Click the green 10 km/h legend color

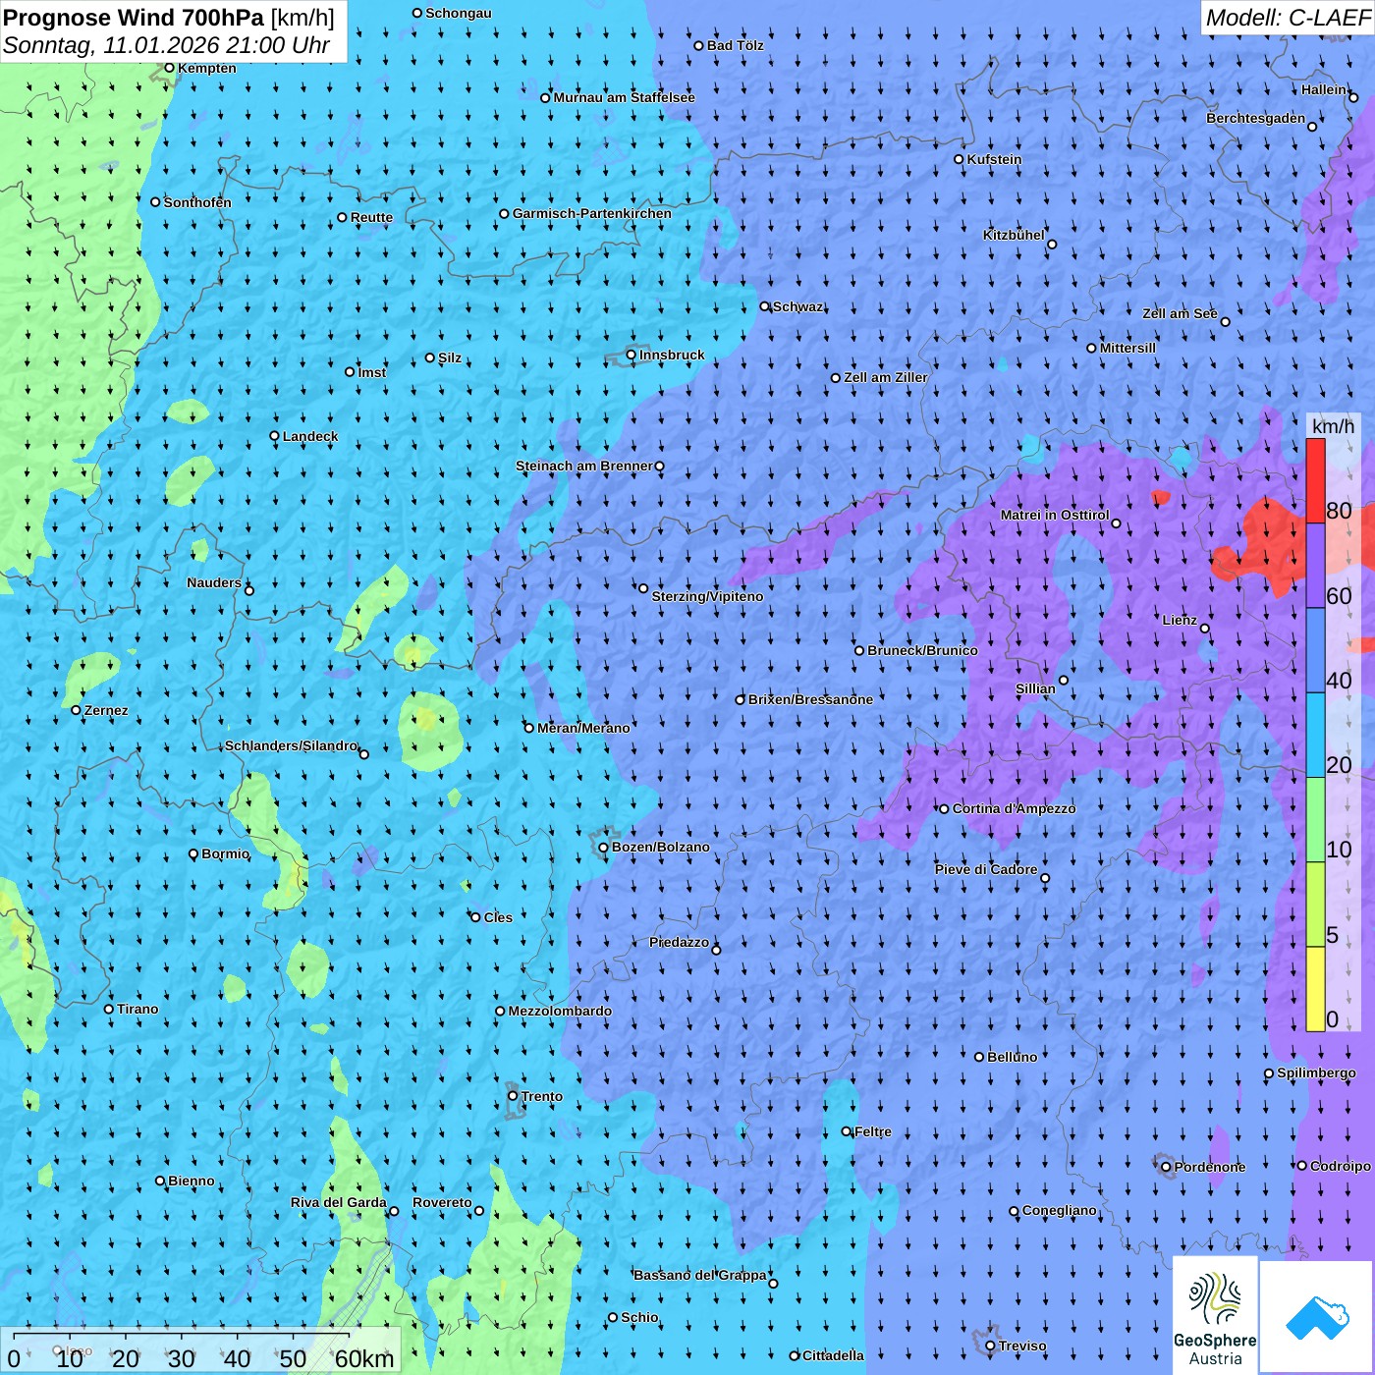pos(1315,820)
